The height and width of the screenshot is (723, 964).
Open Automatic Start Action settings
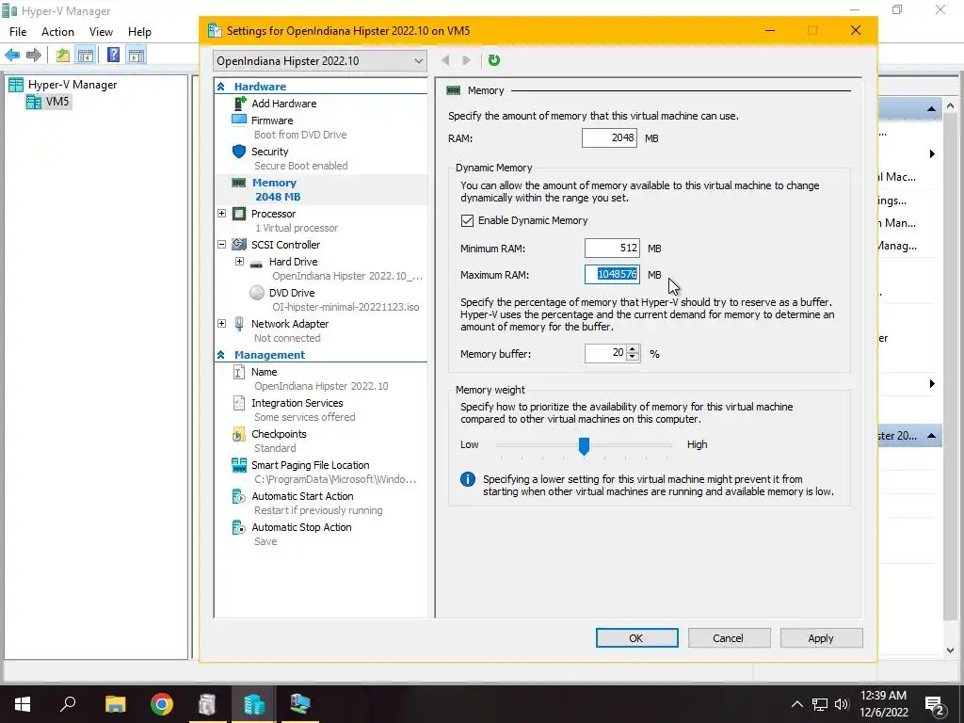[x=302, y=496]
